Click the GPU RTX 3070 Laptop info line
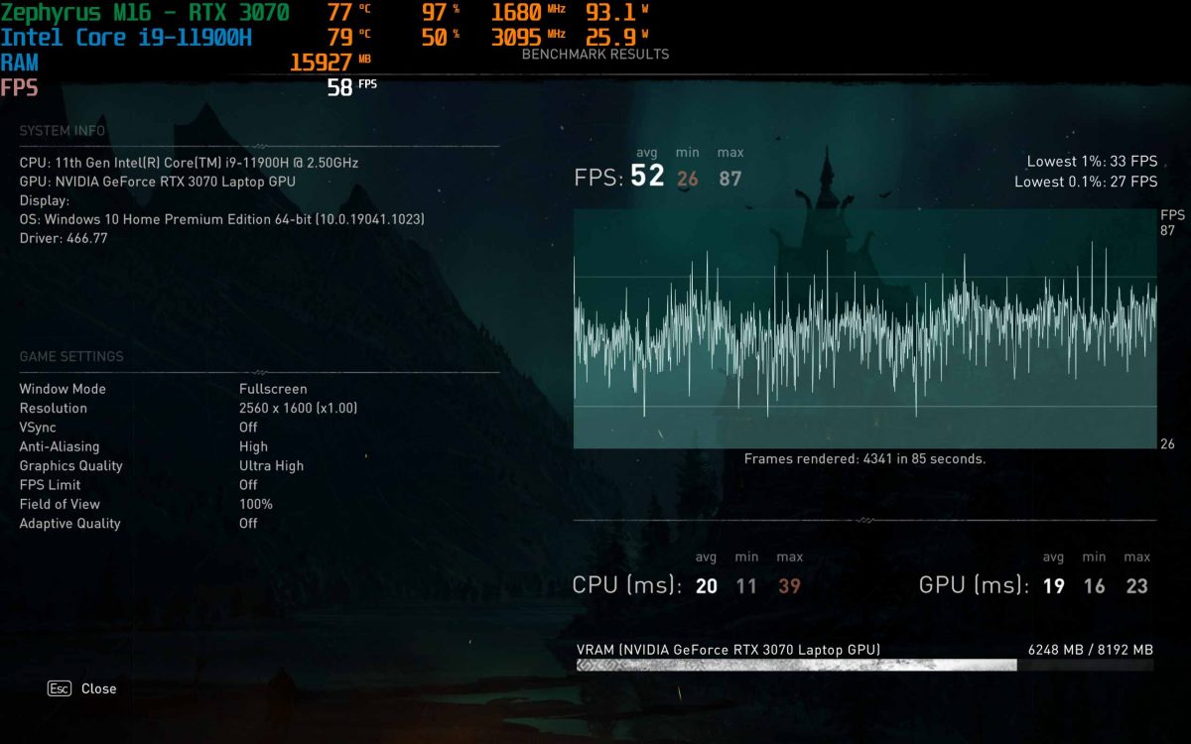 [158, 182]
